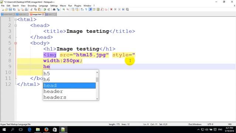Collapse the html fold marker at line 1
The height and width of the screenshot is (133, 236).
[x=15, y=20]
